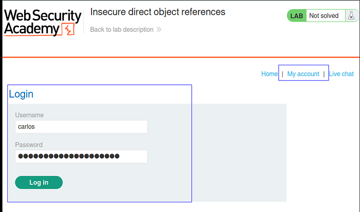Focus the Password input field
This screenshot has height=212, width=360.
pos(81,157)
